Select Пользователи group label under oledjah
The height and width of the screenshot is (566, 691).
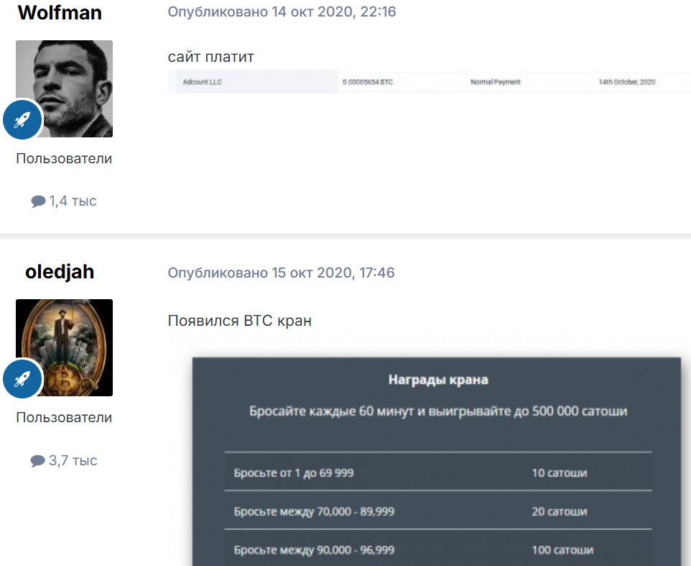click(x=64, y=417)
